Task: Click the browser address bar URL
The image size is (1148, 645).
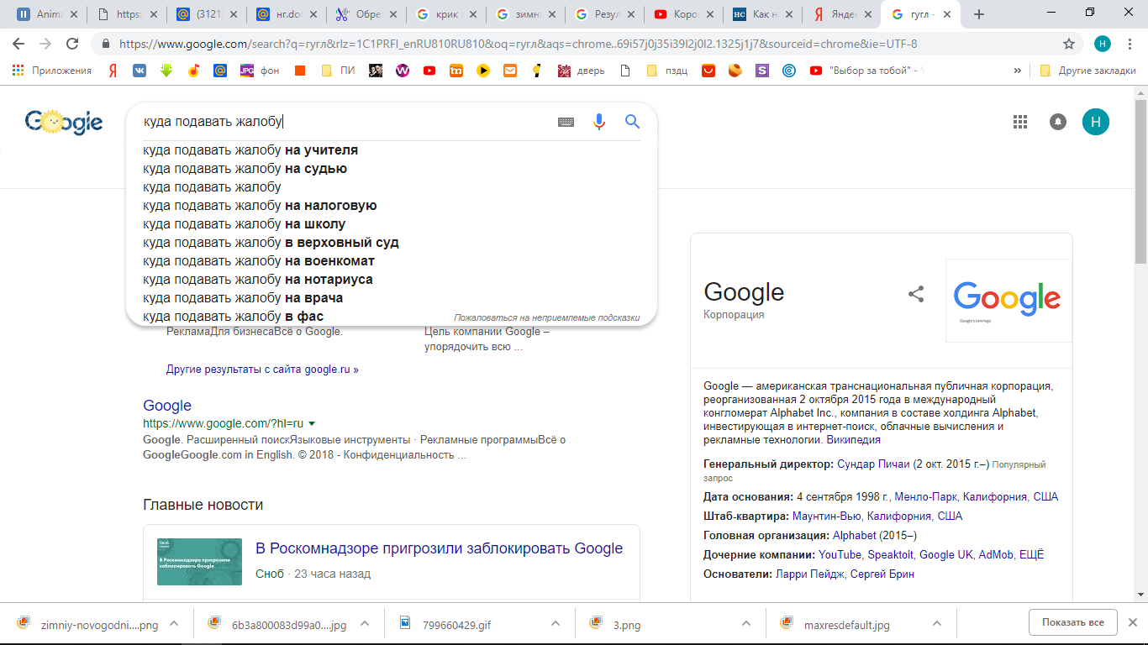Action: (x=519, y=44)
